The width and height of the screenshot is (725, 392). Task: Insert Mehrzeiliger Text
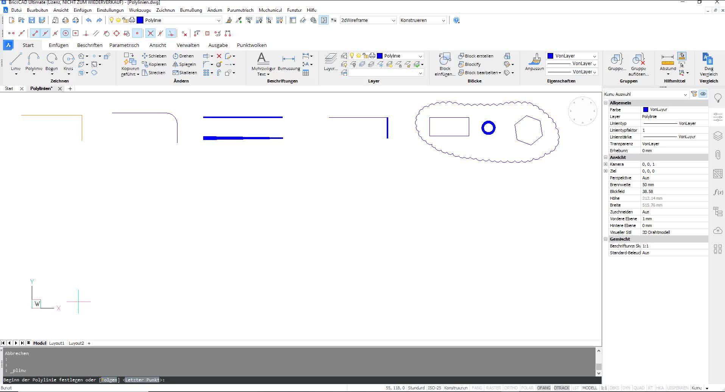tap(263, 64)
